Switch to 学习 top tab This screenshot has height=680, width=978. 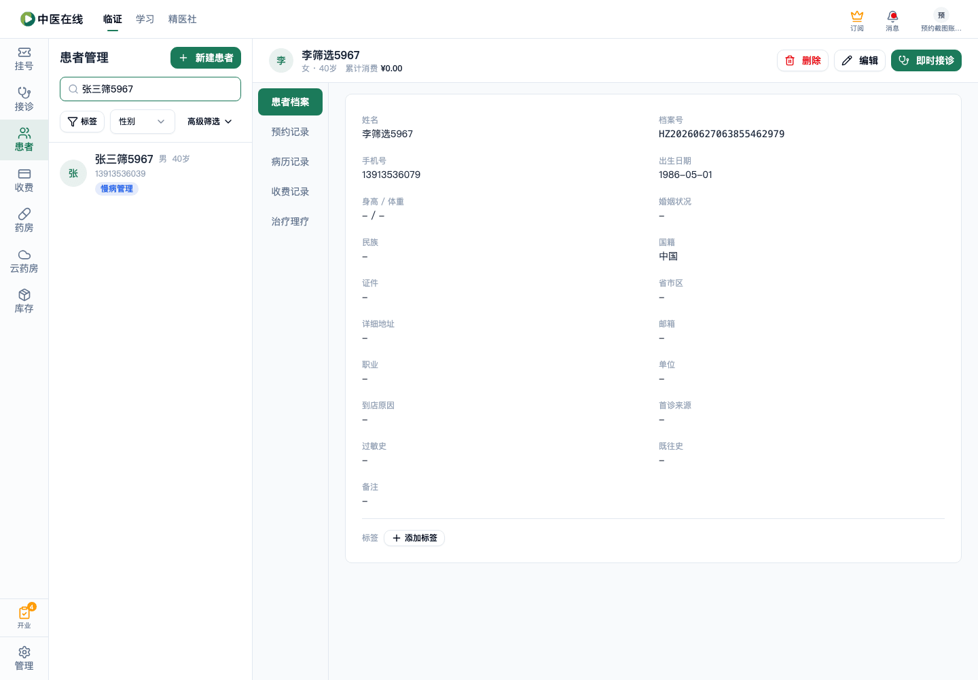point(145,19)
